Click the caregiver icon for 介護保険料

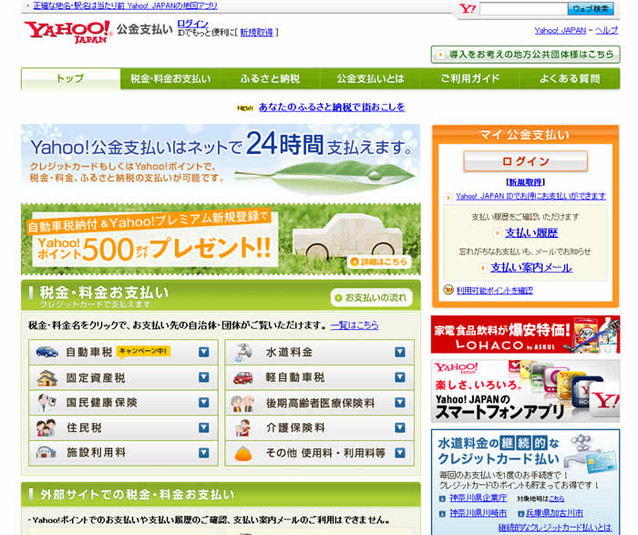pos(243,428)
